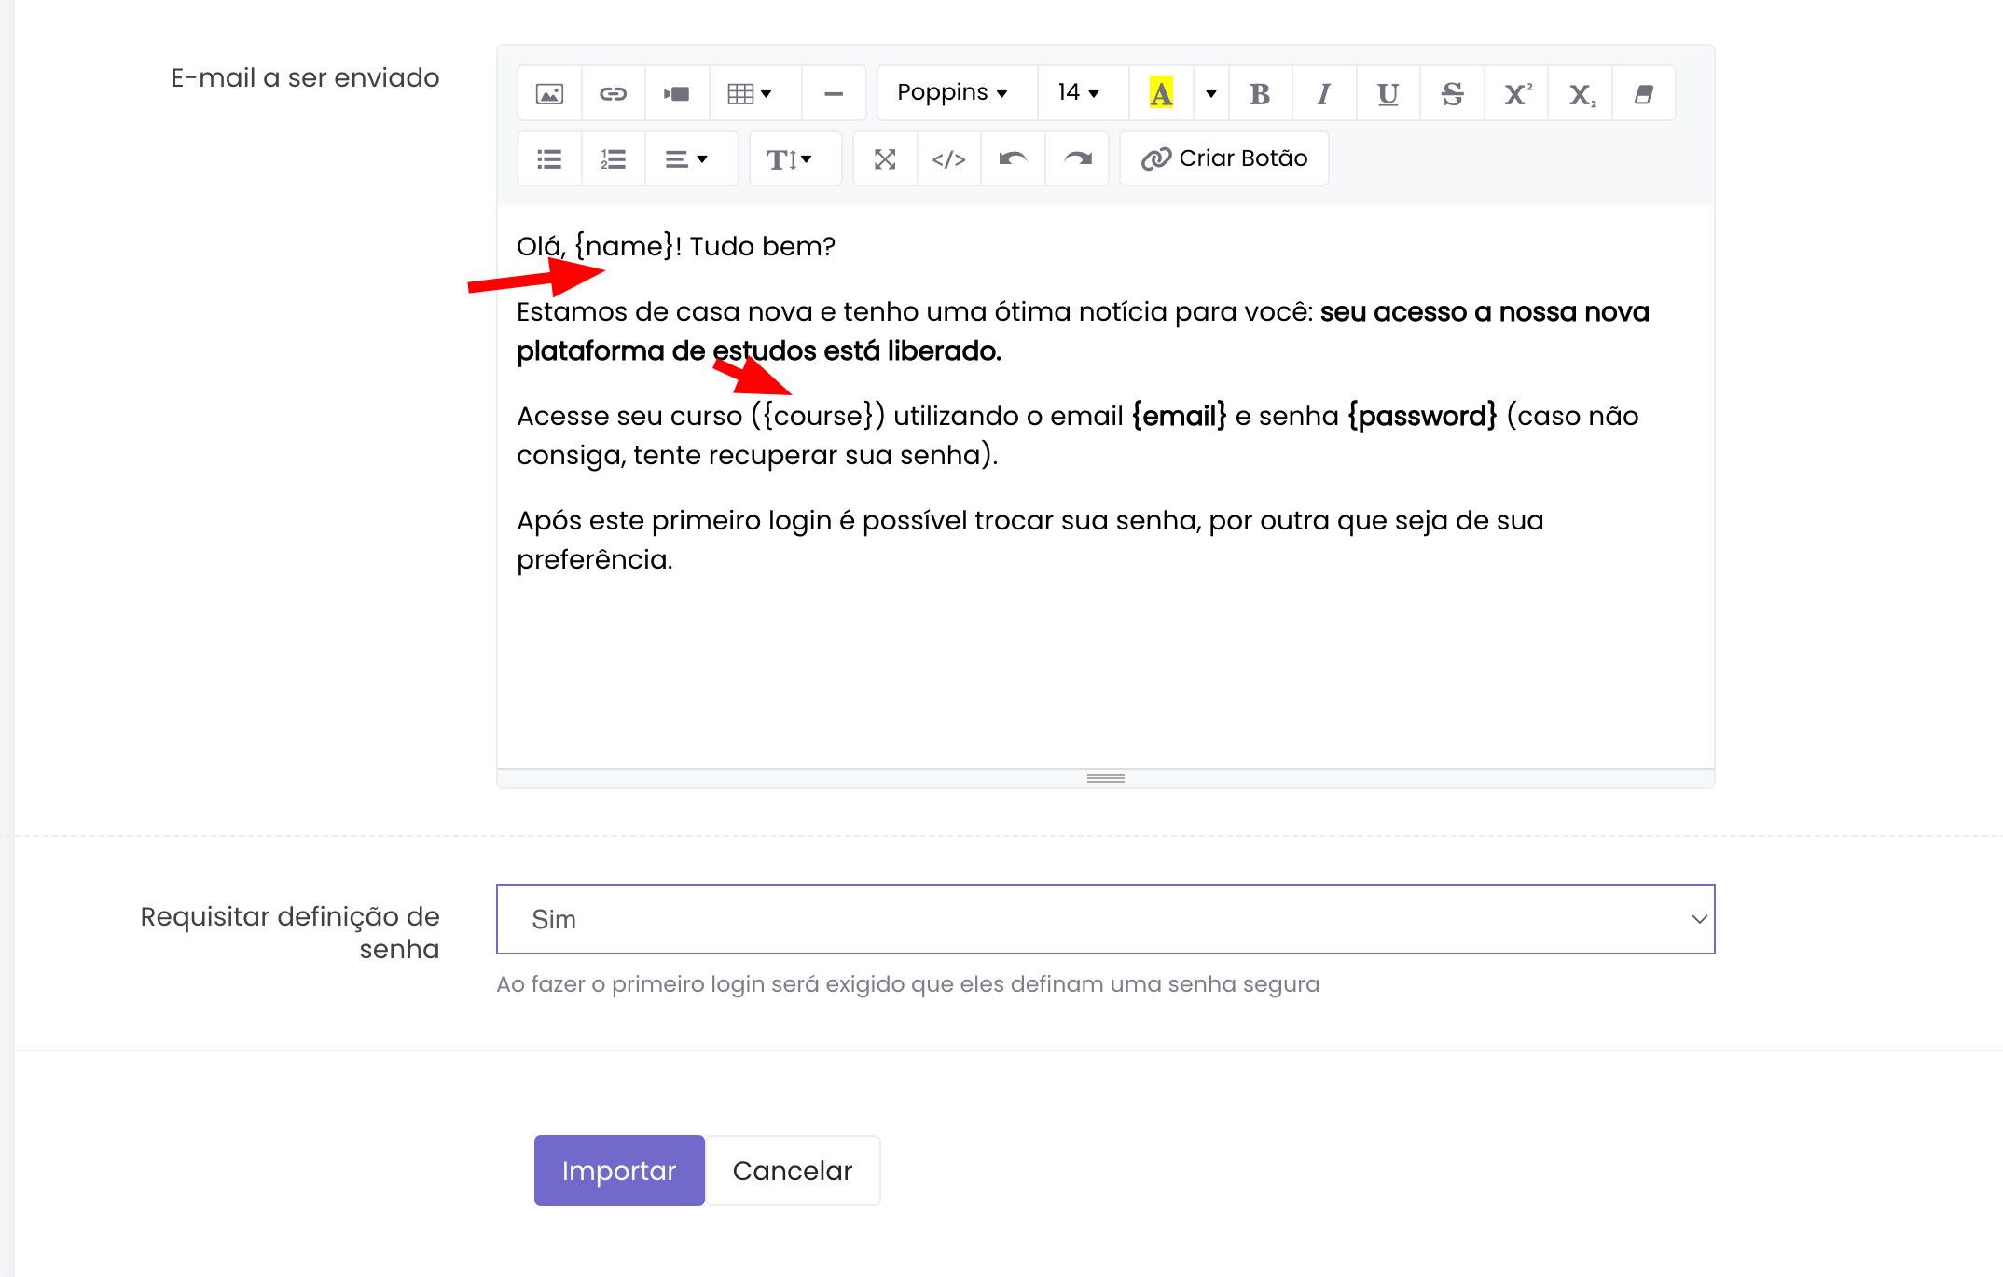Toggle bold formatting

click(x=1260, y=93)
